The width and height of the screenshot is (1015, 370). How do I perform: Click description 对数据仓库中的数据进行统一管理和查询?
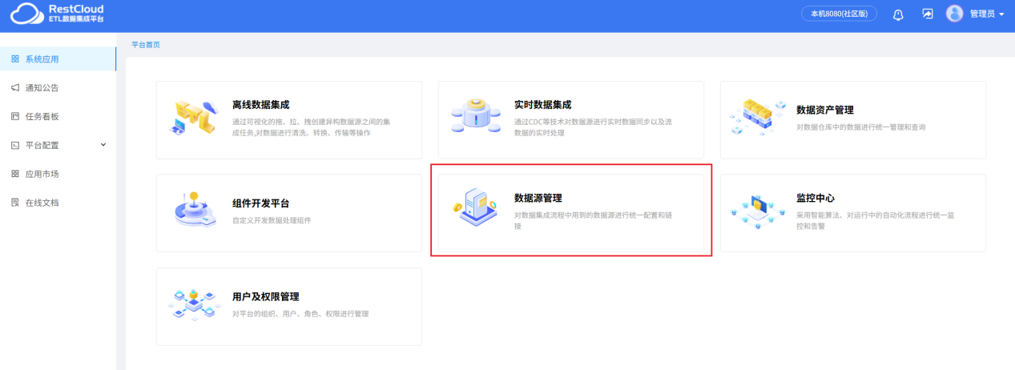pyautogui.click(x=861, y=127)
